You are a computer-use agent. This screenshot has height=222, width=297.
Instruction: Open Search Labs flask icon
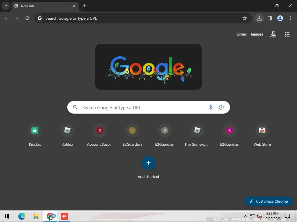273,34
